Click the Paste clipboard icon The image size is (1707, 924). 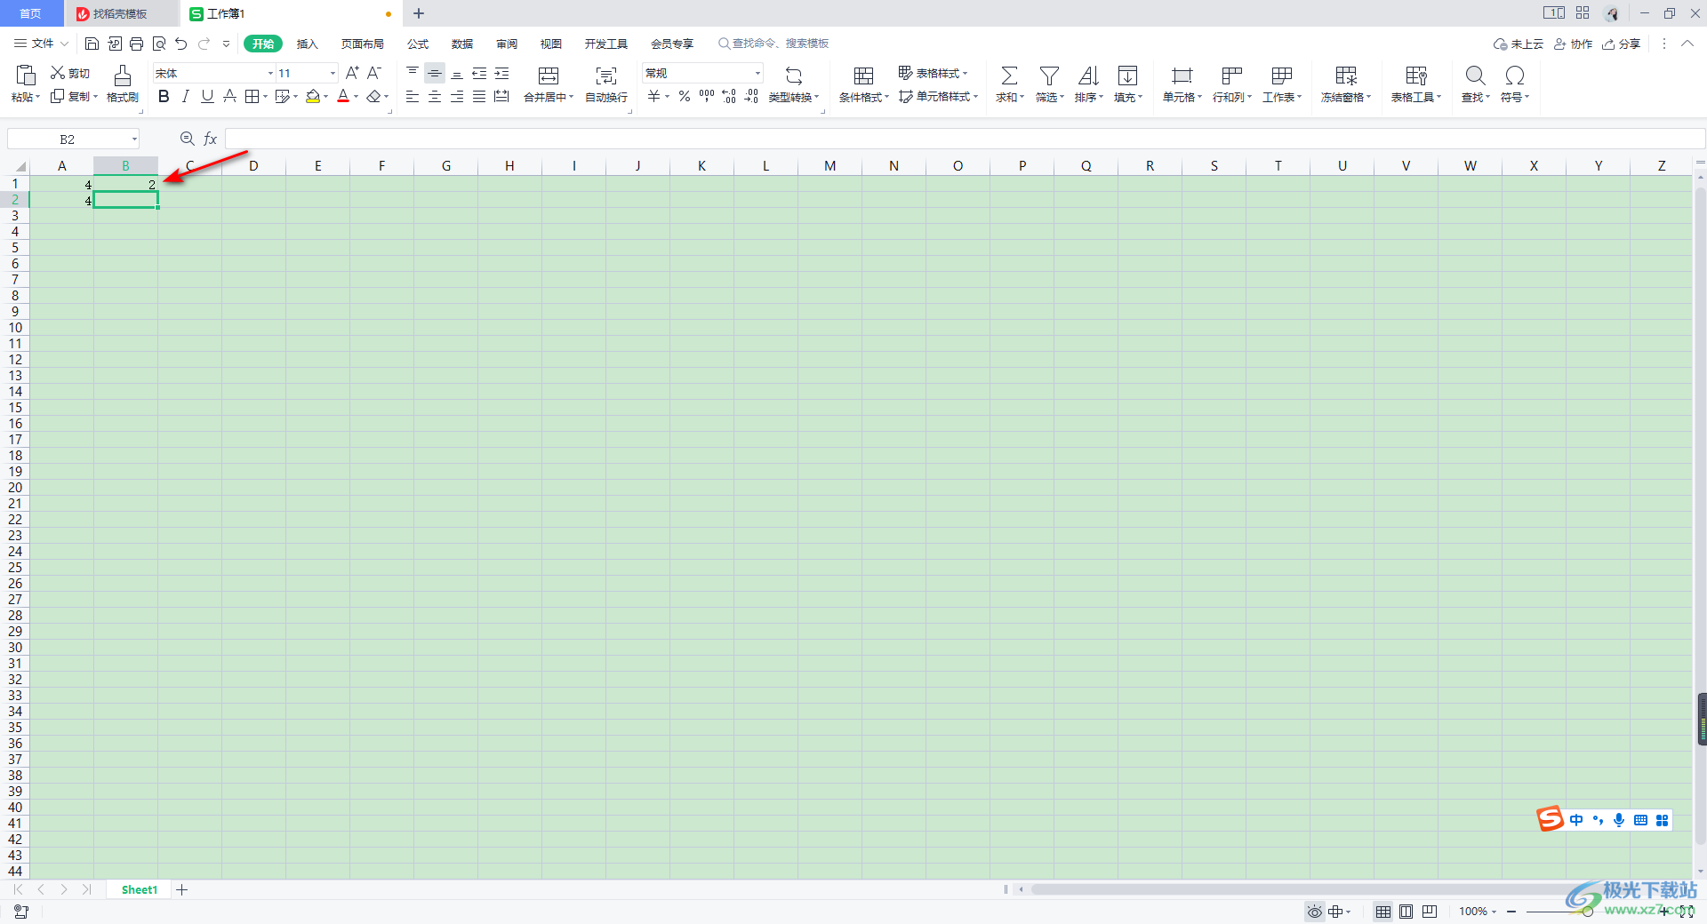pos(26,76)
